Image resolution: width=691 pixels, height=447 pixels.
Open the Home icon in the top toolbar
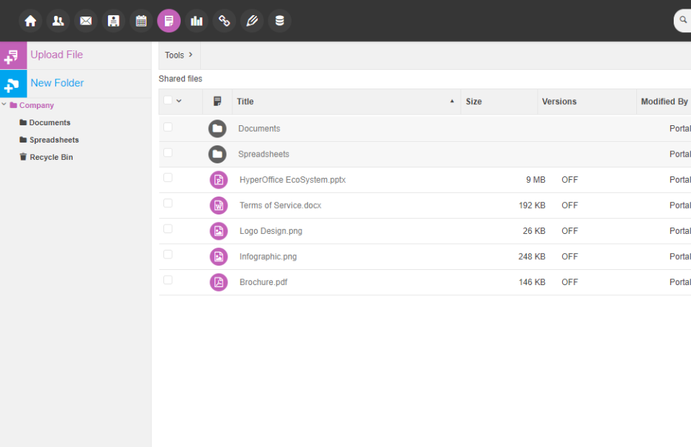click(x=30, y=20)
